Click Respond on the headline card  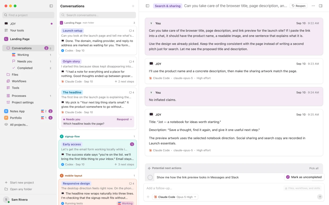coord(124,119)
